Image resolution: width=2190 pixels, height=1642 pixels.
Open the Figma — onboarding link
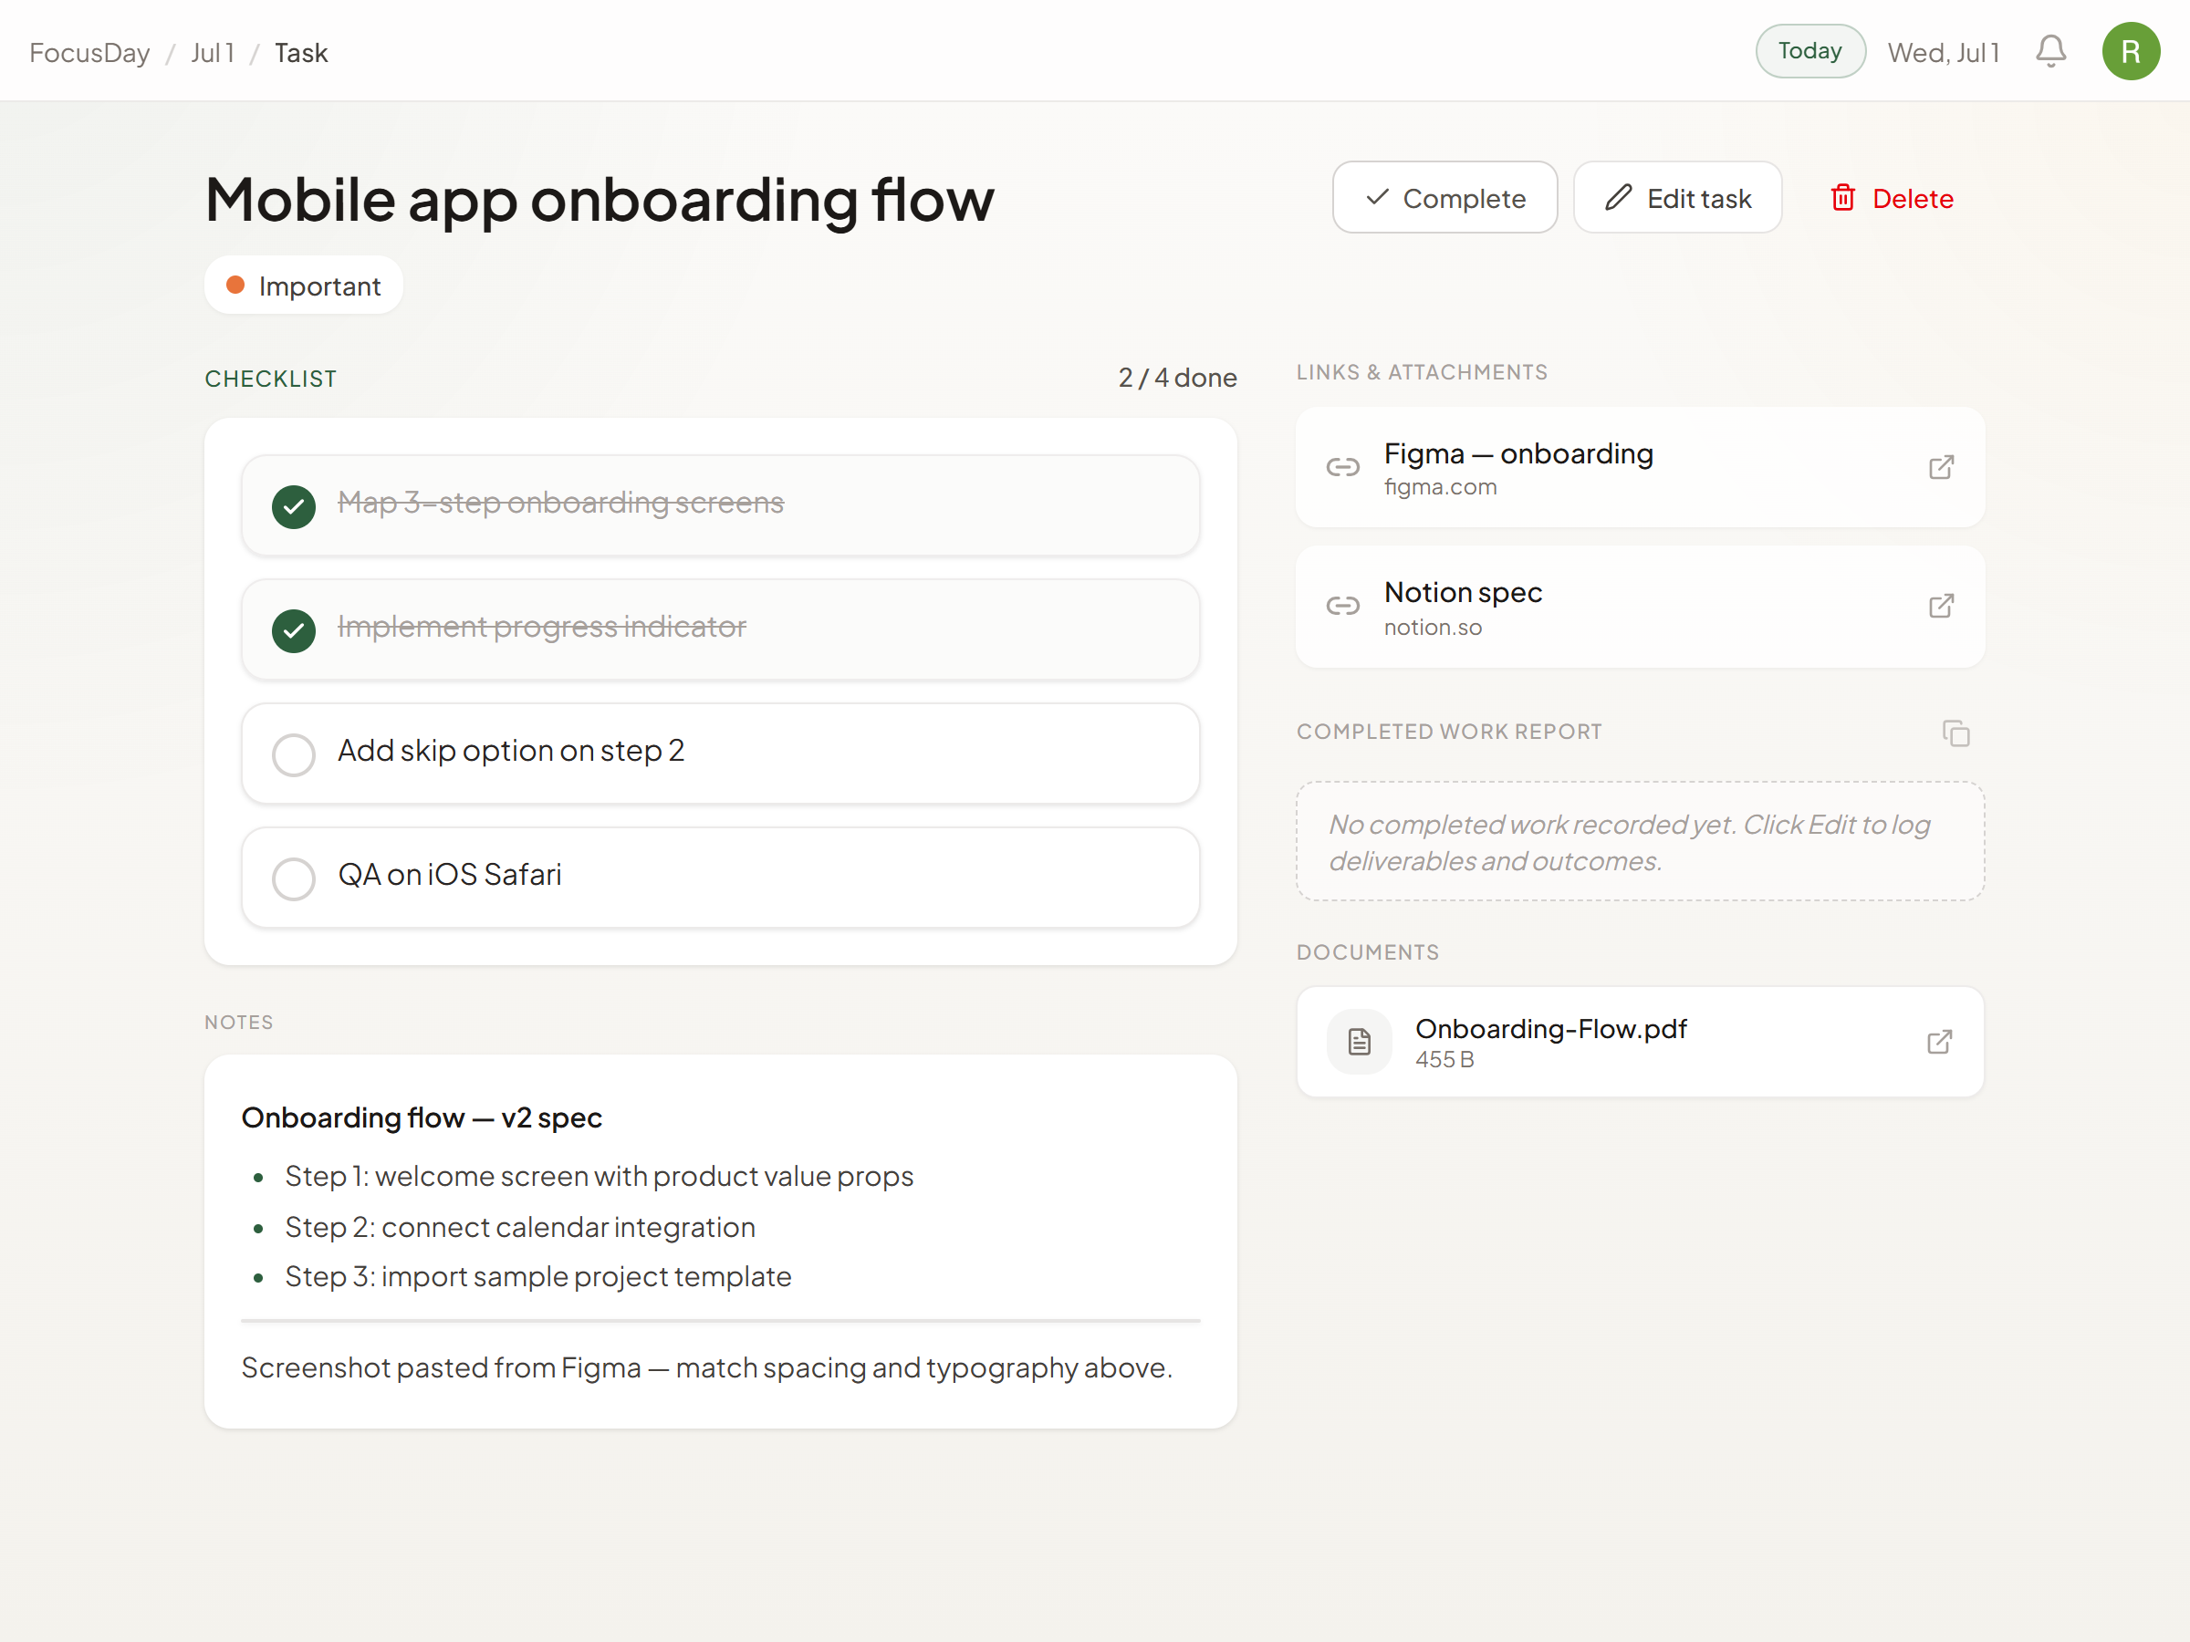pos(1640,467)
